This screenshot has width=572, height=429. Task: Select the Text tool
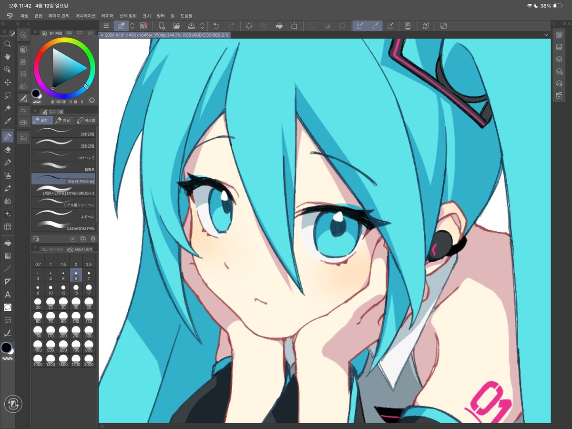click(8, 295)
